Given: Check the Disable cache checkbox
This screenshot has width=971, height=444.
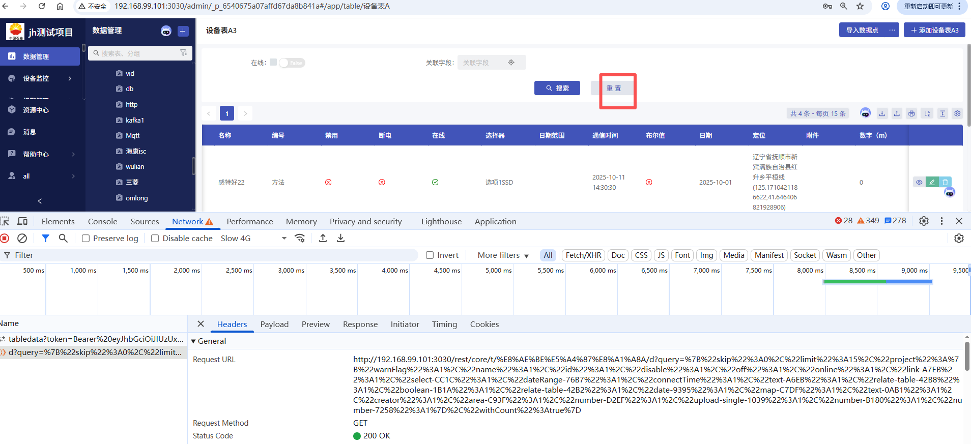Looking at the screenshot, I should 155,238.
